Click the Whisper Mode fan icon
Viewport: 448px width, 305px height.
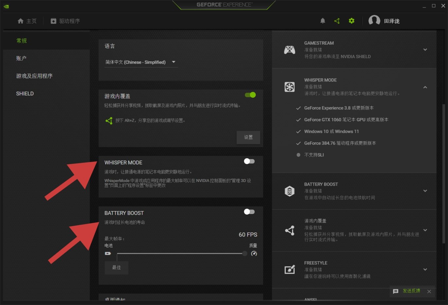[290, 87]
